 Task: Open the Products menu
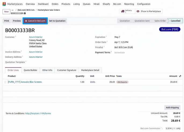click(66, 4)
